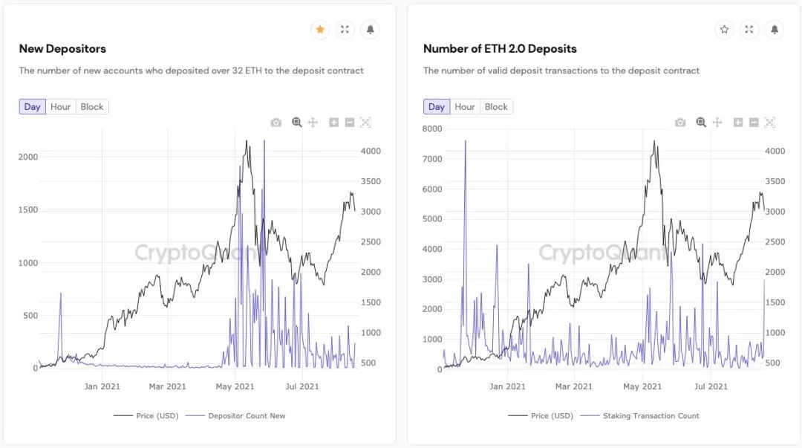The width and height of the screenshot is (802, 448).
Task: Toggle Price (USD) series in ETH 2.0 Deposits legend
Action: click(x=541, y=416)
